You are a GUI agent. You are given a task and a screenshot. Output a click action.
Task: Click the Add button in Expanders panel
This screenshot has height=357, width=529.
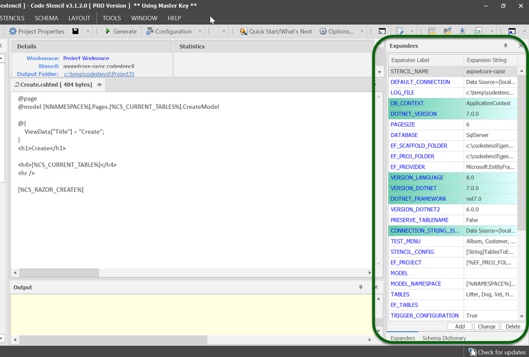click(x=459, y=326)
